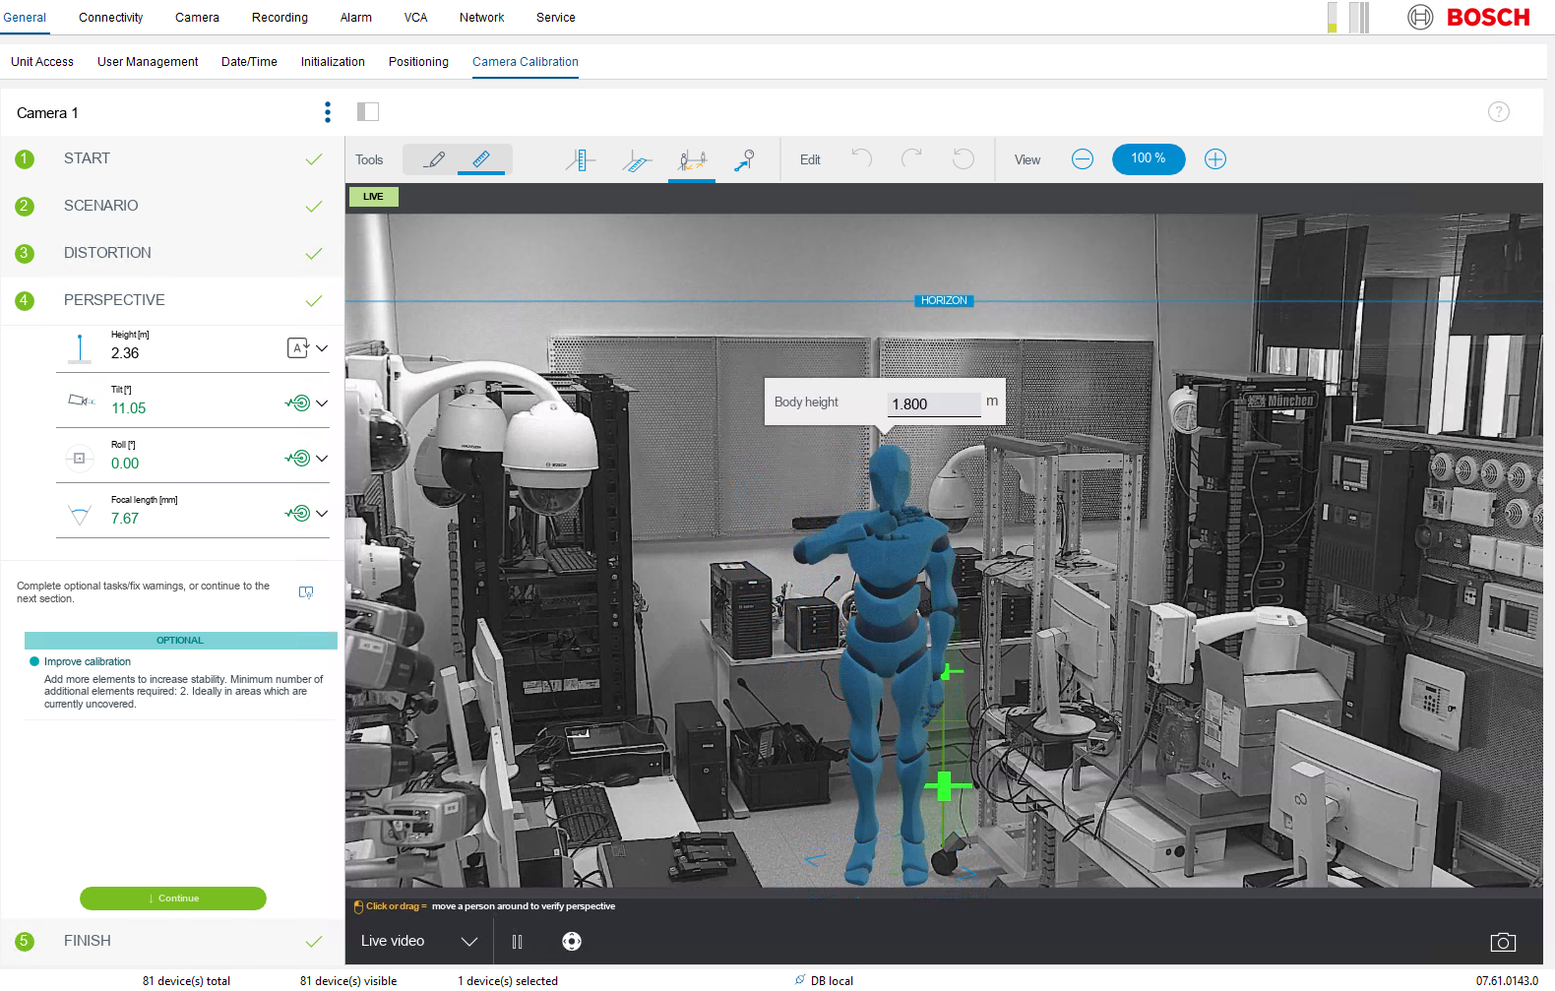The height and width of the screenshot is (991, 1555).
Task: Open the help question mark icon
Action: pyautogui.click(x=1498, y=112)
